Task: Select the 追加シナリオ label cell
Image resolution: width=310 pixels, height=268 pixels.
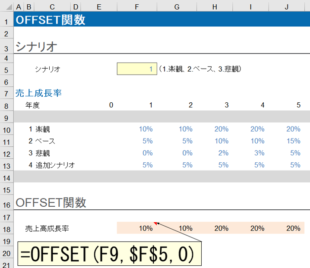Action: pyautogui.click(x=55, y=164)
